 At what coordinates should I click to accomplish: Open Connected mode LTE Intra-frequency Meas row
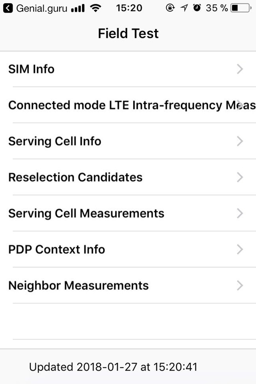point(128,105)
